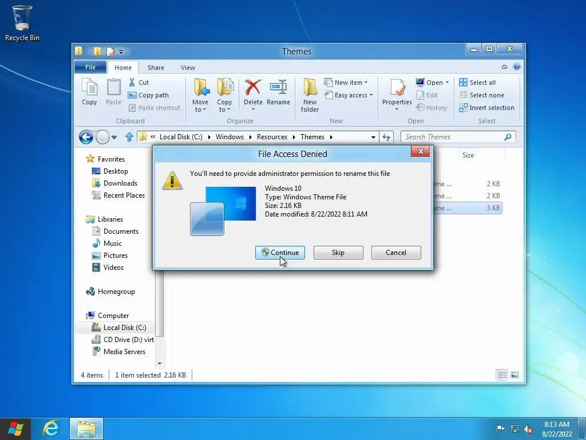Switch to the Home ribbon tab

(123, 68)
